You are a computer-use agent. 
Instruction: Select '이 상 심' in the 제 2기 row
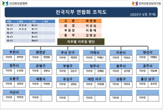tap(23, 29)
